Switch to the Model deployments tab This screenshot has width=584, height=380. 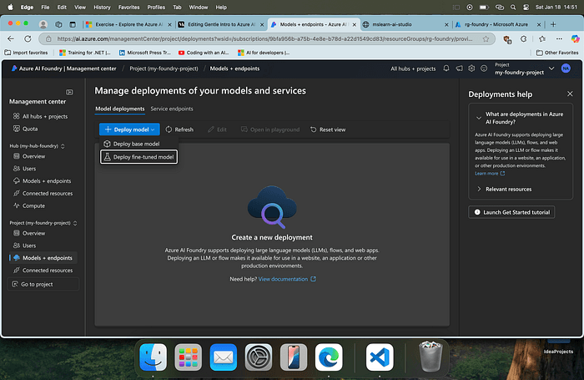tap(120, 109)
